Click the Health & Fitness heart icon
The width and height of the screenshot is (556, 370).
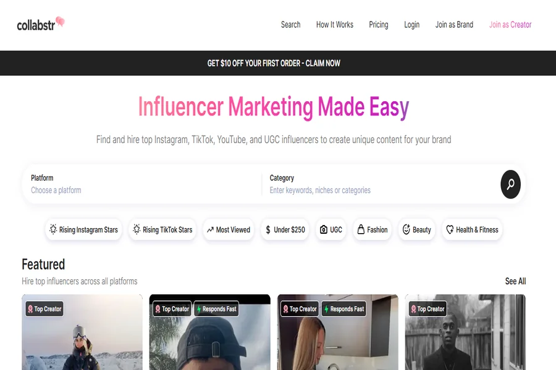point(449,229)
